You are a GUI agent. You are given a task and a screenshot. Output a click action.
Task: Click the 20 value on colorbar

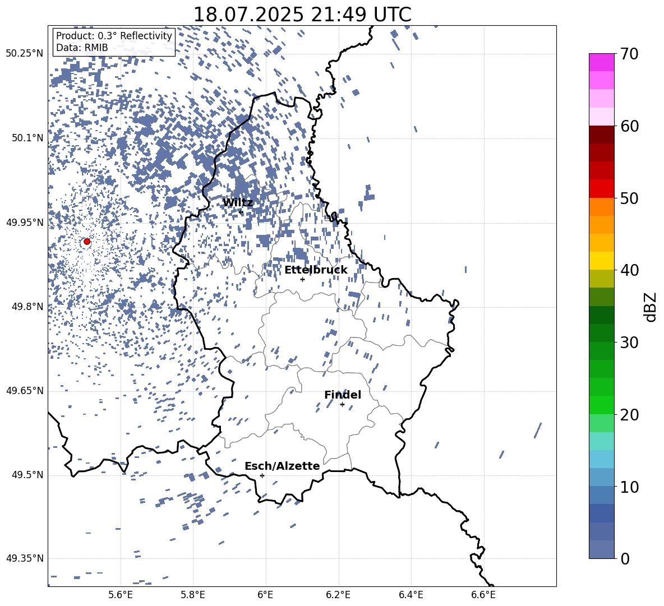629,414
